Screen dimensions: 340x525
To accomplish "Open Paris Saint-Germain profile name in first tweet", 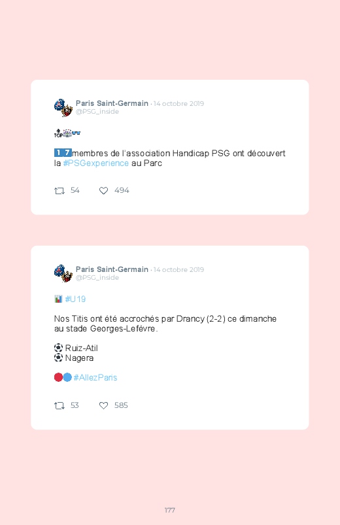I will pos(112,103).
